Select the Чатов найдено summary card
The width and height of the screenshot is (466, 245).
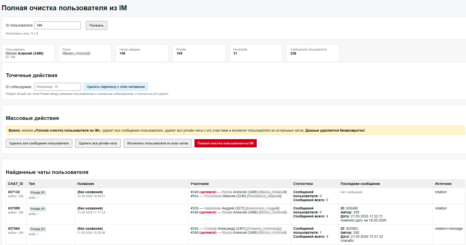[142, 53]
